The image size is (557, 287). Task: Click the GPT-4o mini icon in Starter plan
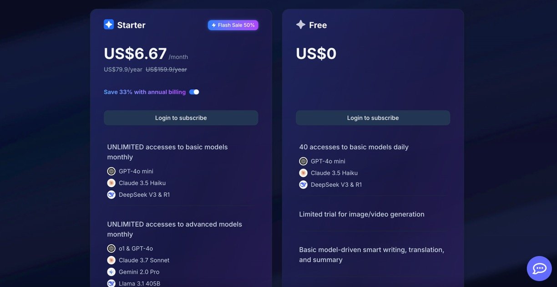tap(111, 171)
